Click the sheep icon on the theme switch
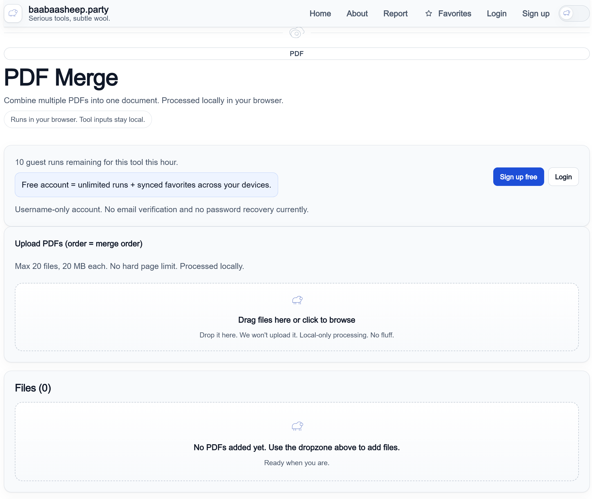The height and width of the screenshot is (499, 592). coord(567,13)
